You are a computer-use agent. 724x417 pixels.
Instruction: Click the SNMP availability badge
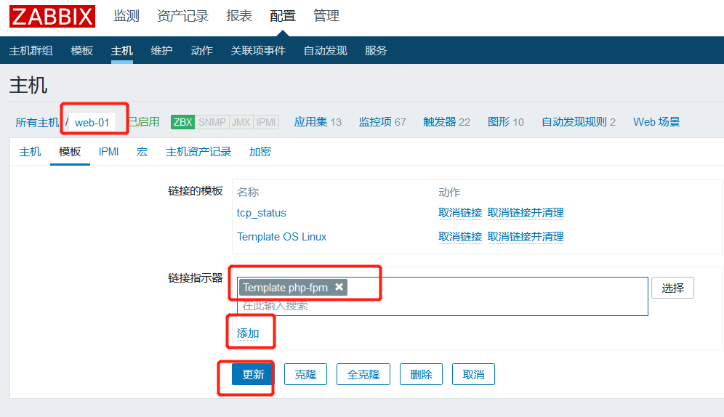[x=212, y=122]
